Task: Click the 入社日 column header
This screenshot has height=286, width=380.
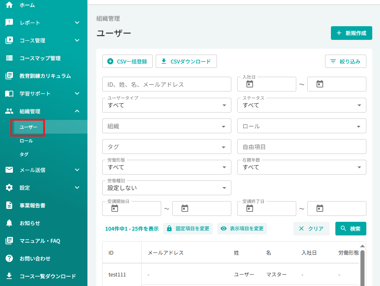Action: pyautogui.click(x=309, y=253)
